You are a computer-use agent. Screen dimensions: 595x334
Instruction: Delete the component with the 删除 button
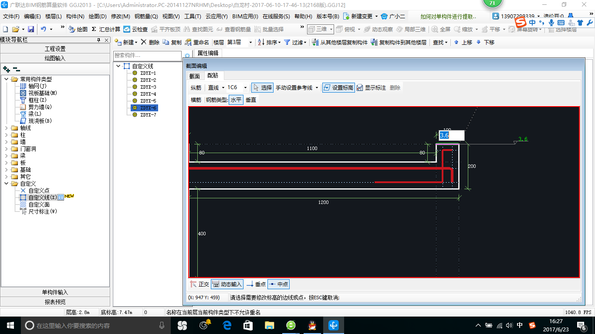[x=150, y=42]
